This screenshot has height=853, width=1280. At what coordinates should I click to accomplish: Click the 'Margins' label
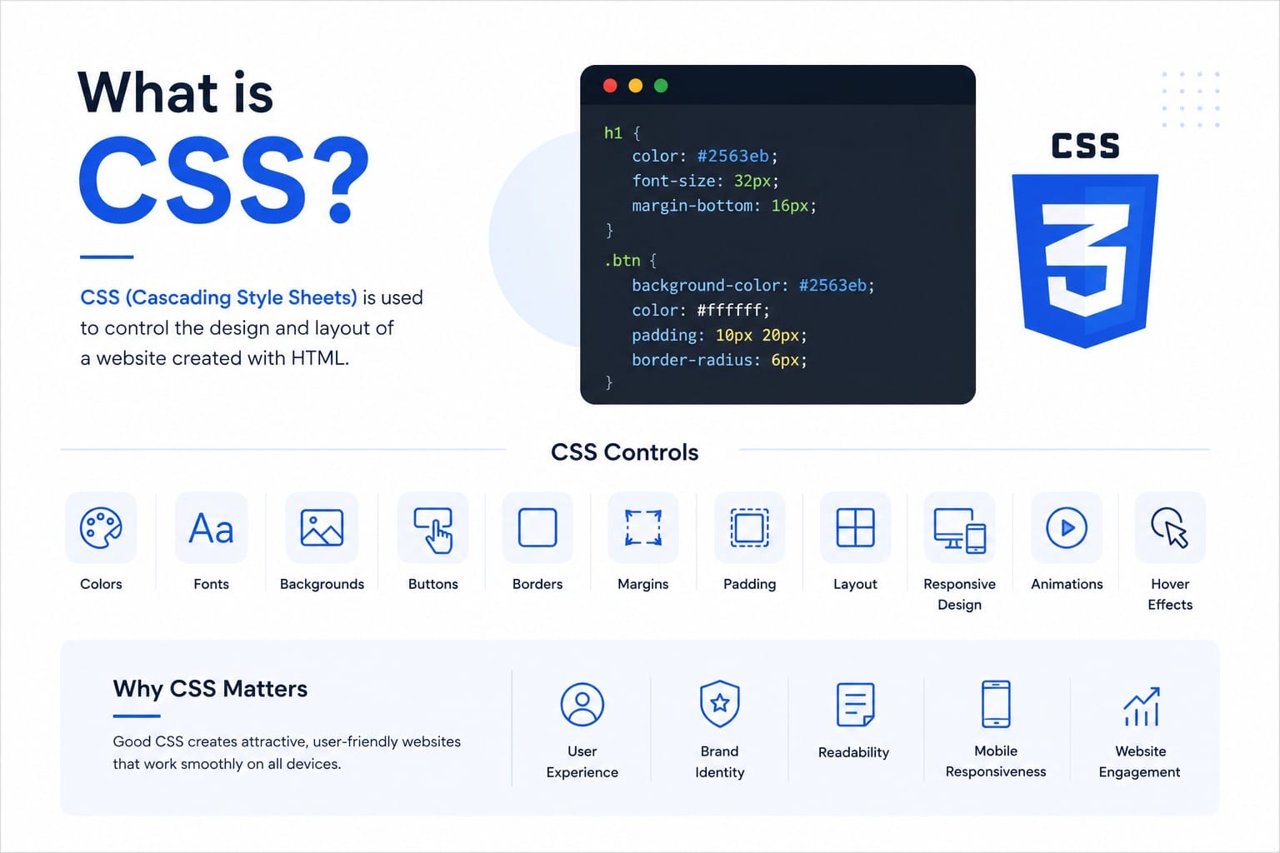point(643,584)
